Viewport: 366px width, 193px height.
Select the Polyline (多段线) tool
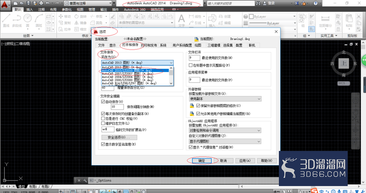17,20
